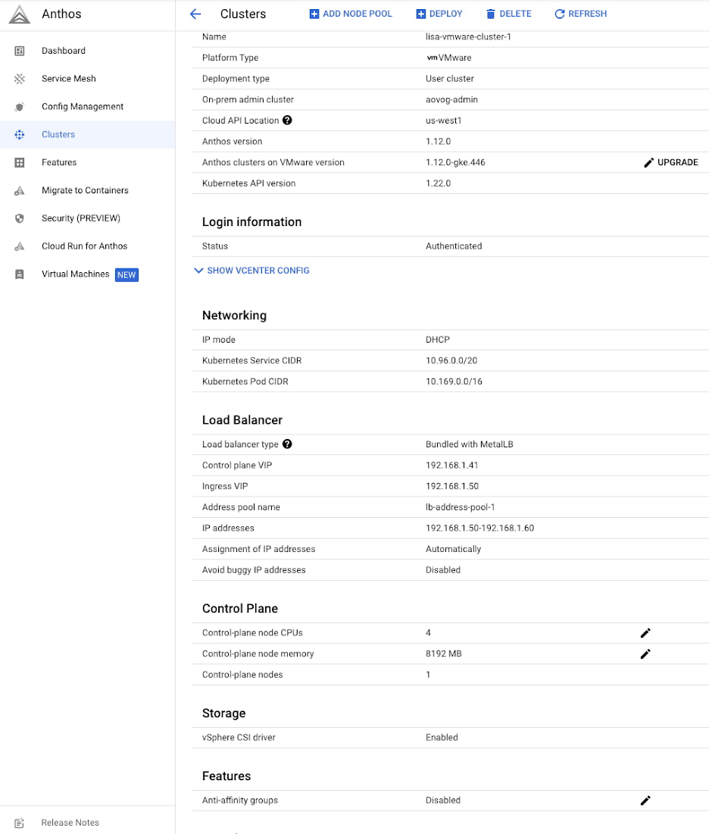Click the Features grid icon

click(20, 163)
